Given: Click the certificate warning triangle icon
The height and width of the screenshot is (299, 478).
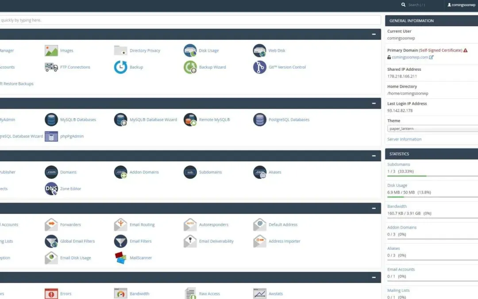Looking at the screenshot, I should click(x=465, y=50).
